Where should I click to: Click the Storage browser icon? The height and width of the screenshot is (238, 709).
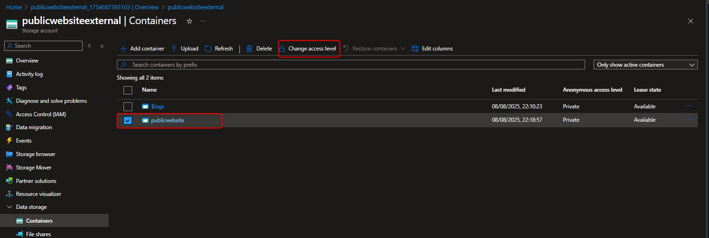pyautogui.click(x=9, y=154)
